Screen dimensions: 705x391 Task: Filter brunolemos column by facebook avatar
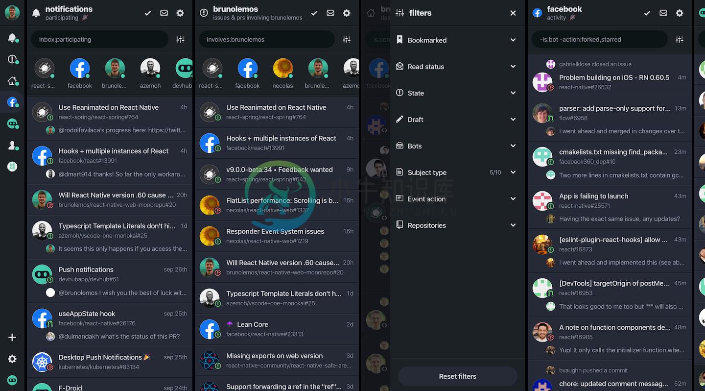point(248,69)
